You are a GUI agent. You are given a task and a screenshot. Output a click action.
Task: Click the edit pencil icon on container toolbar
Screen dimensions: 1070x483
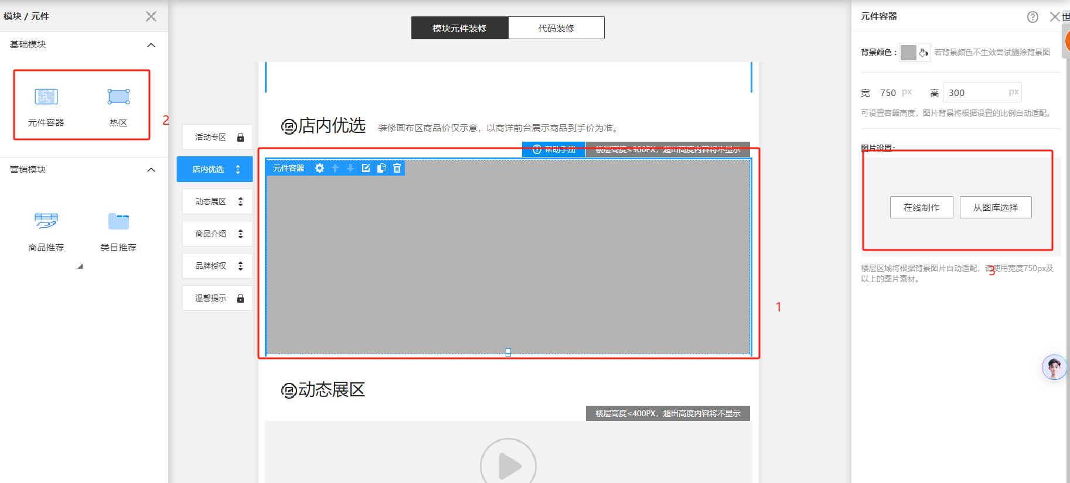[x=366, y=169]
